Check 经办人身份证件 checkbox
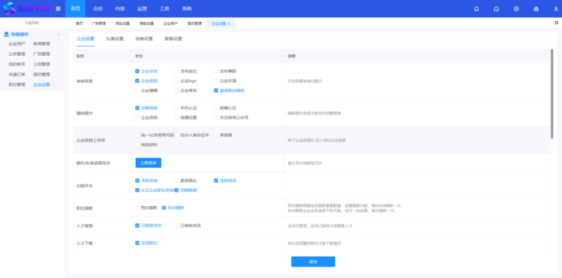562x278 pixels. [176, 135]
